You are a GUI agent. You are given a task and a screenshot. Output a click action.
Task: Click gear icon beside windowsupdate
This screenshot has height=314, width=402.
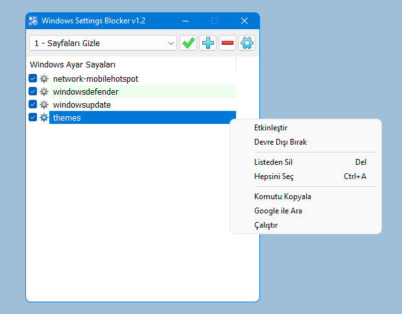pyautogui.click(x=44, y=104)
